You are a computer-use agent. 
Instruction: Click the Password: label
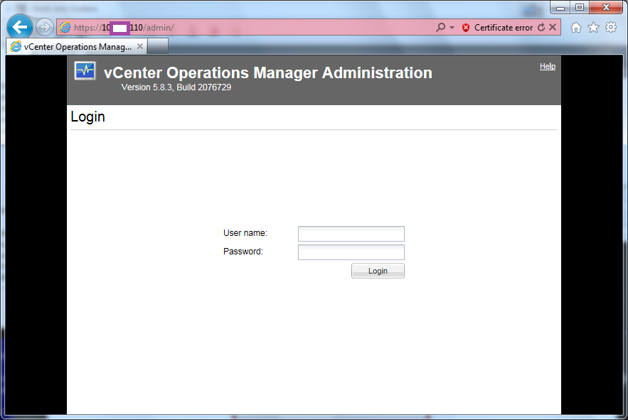[x=243, y=252]
